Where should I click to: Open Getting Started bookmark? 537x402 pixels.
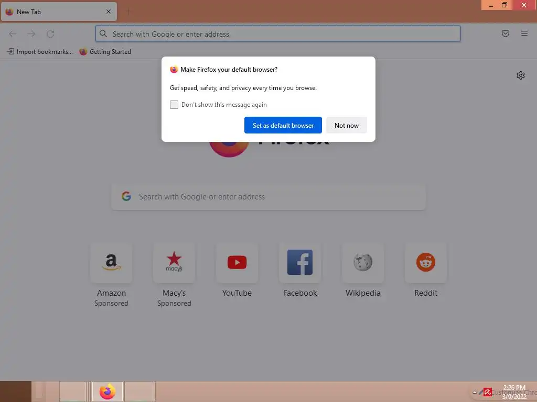click(x=105, y=52)
